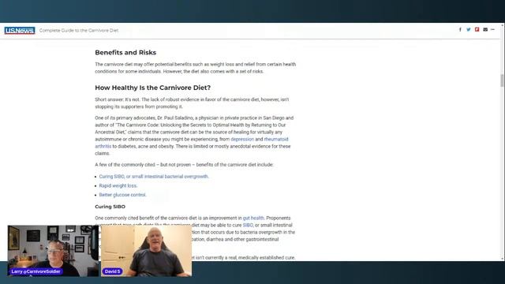Screen dimensions: 505x284
Task: Open the depression link
Action: coord(242,139)
